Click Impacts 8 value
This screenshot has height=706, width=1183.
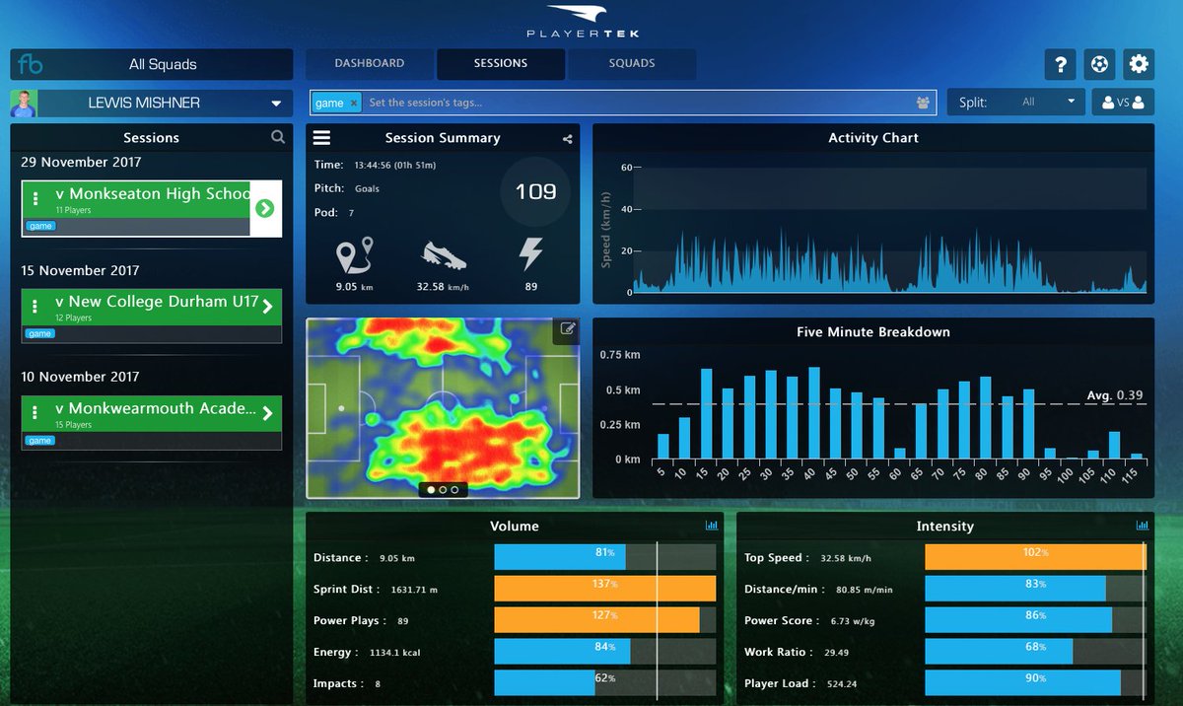point(377,684)
